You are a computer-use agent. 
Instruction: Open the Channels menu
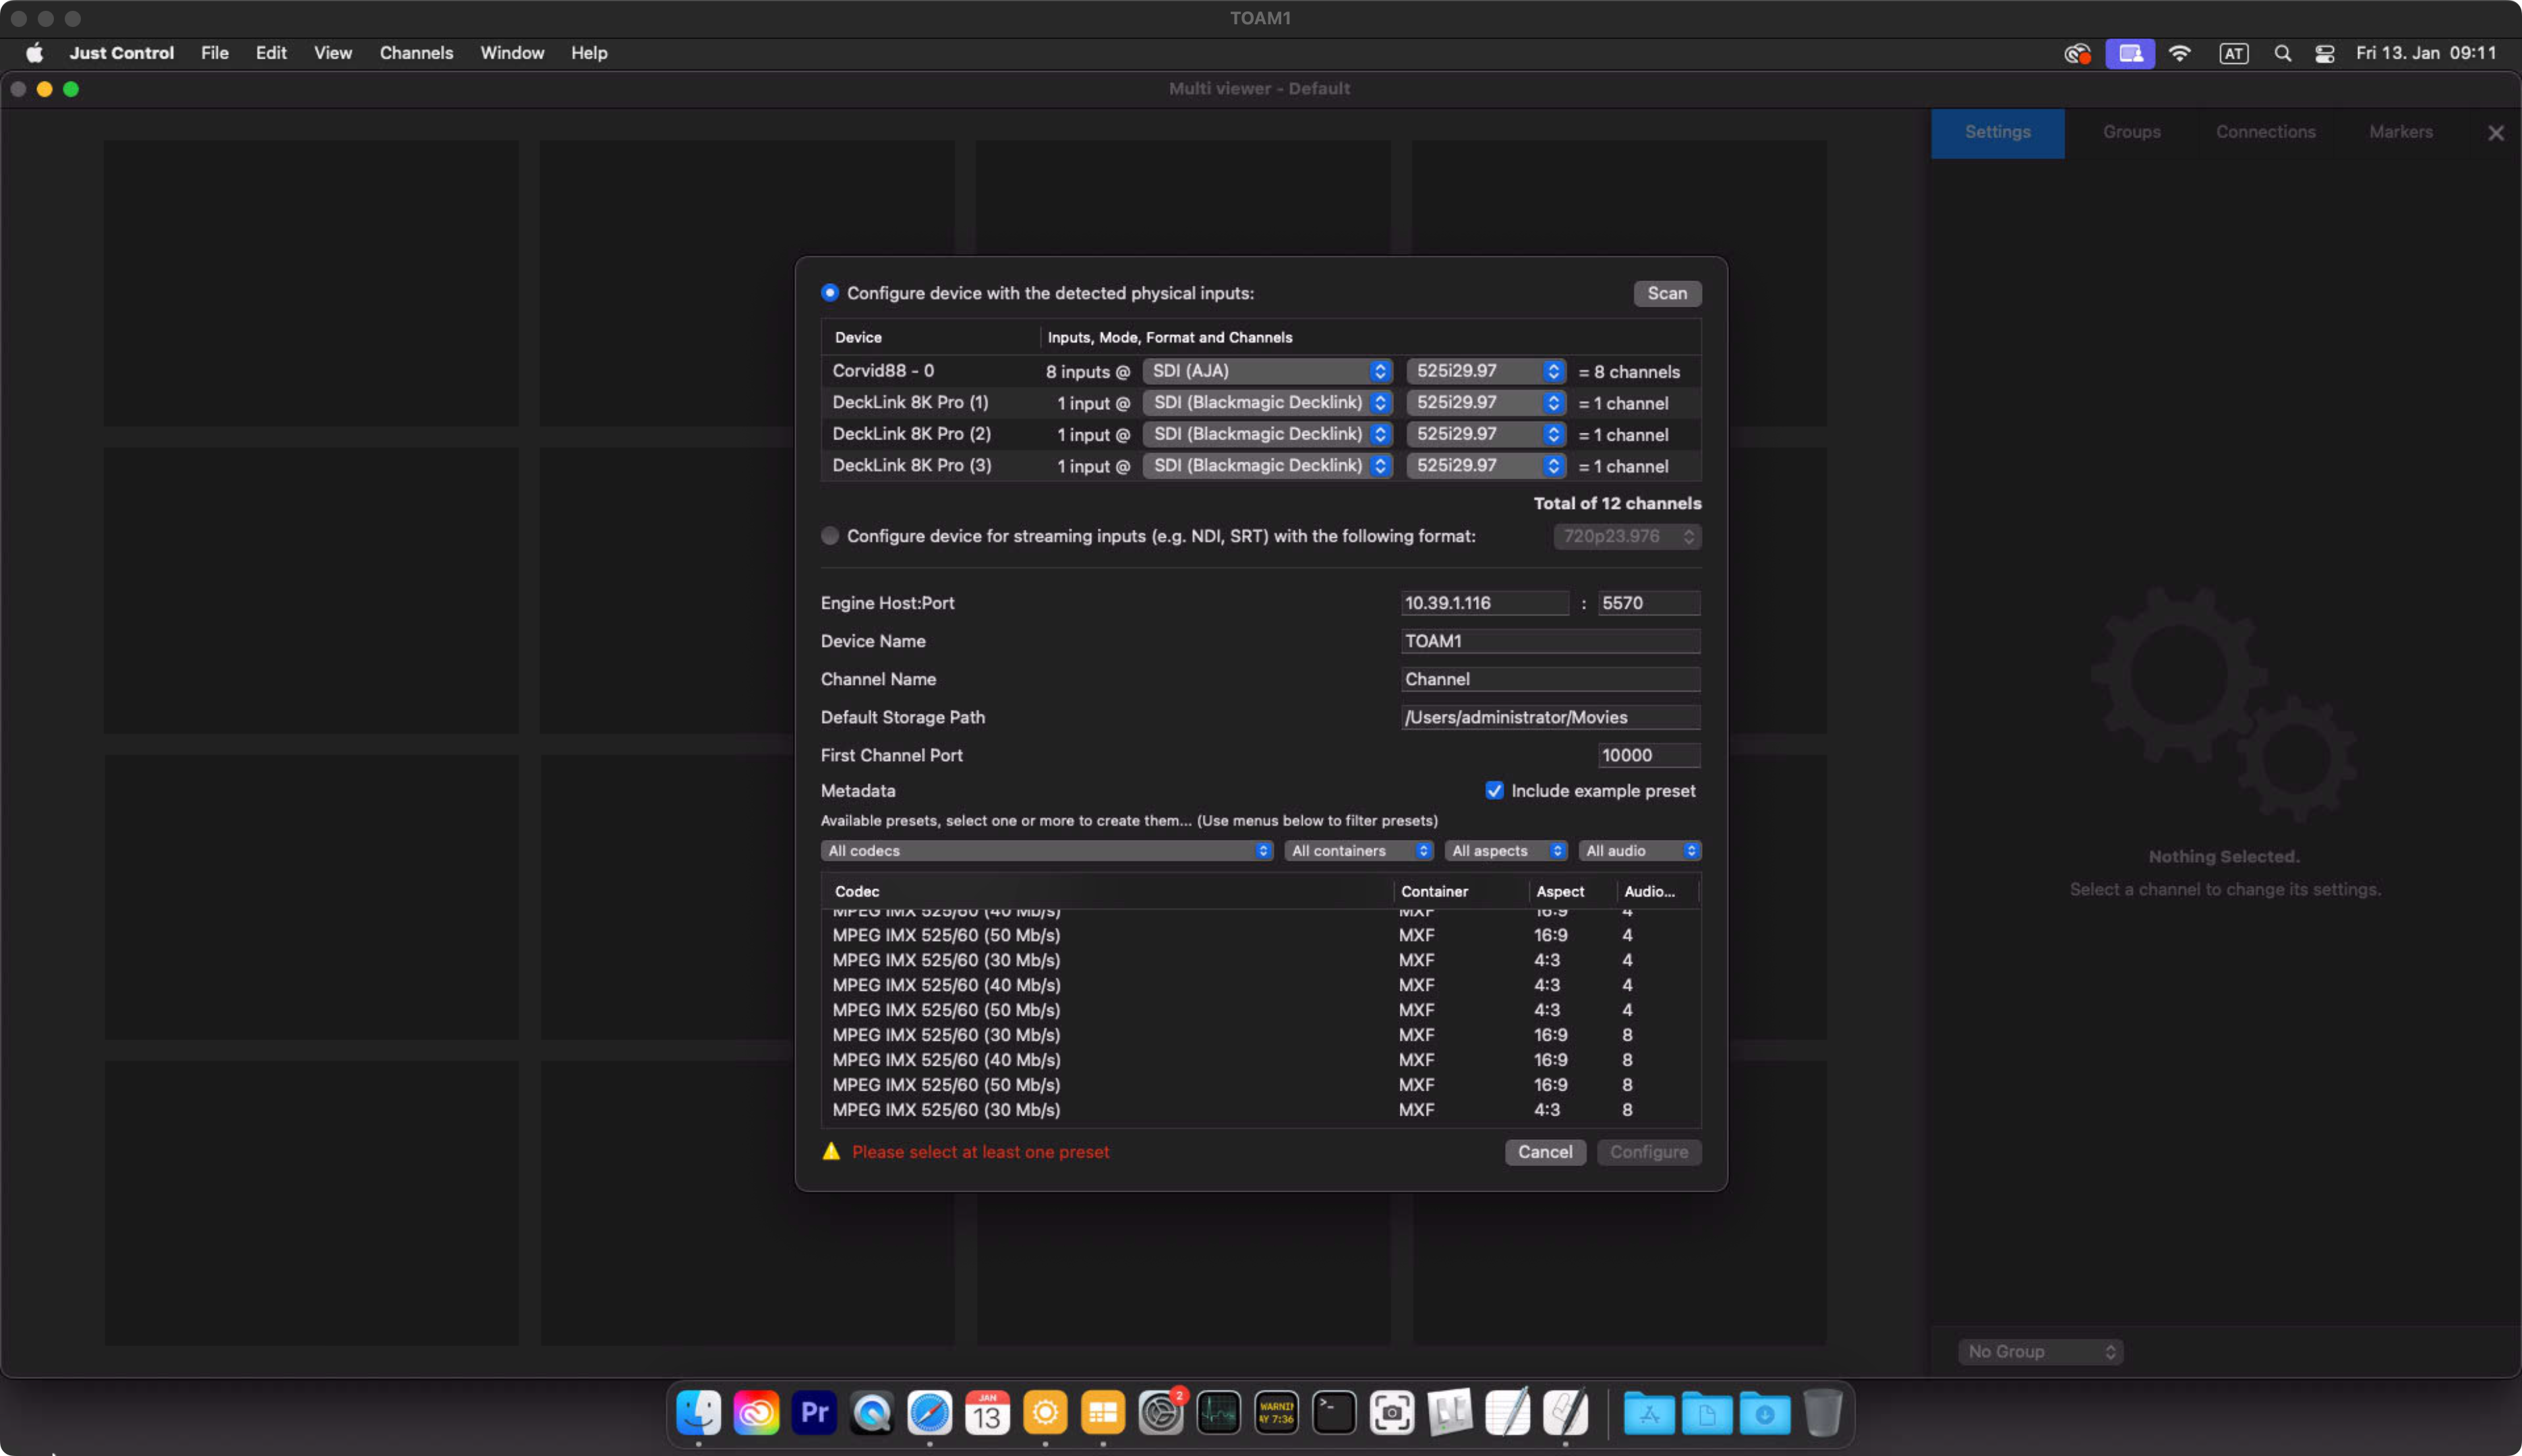416,53
